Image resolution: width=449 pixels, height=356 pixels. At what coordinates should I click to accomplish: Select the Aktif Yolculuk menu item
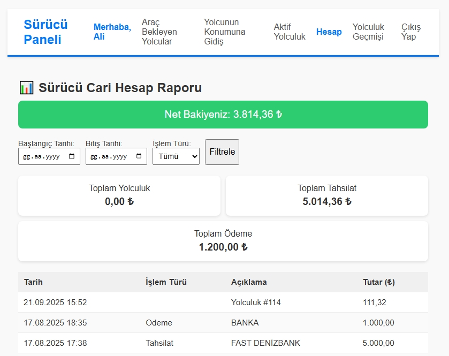[x=290, y=32]
